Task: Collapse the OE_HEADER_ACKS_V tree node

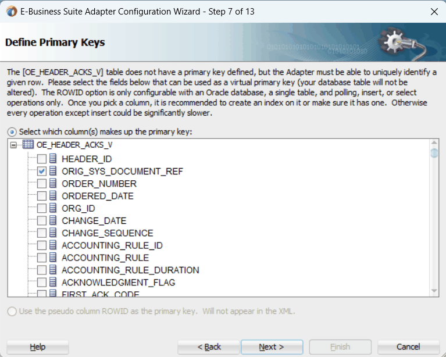Action: (13, 145)
